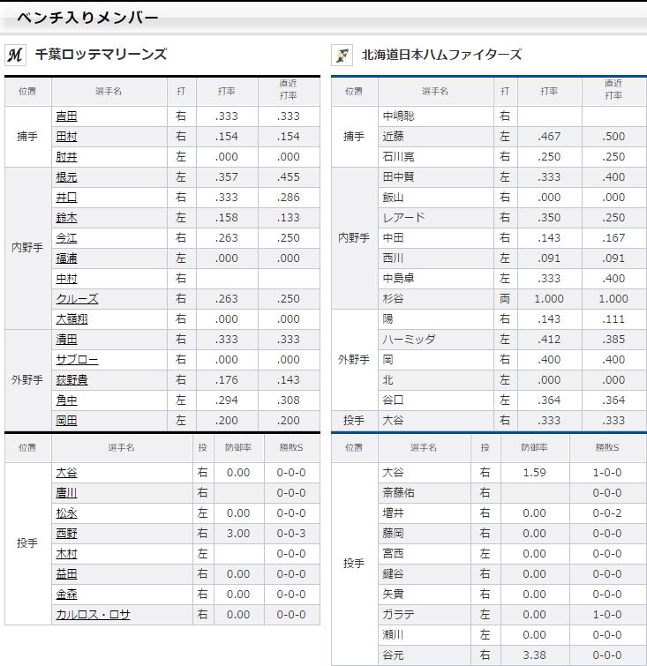This screenshot has height=666, width=647.
Task: Click 増井's 0-0-2 record cell
Action: pyautogui.click(x=607, y=513)
